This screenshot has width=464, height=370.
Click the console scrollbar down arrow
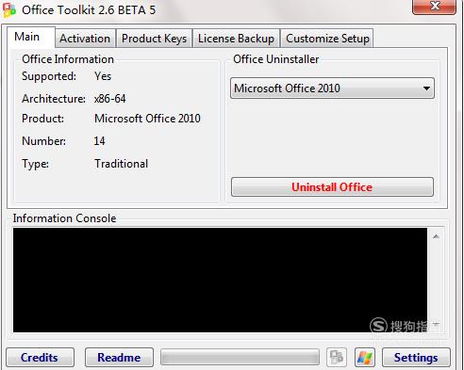pyautogui.click(x=436, y=324)
